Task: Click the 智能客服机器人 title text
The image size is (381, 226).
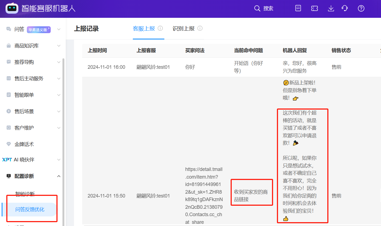Action: pos(48,8)
